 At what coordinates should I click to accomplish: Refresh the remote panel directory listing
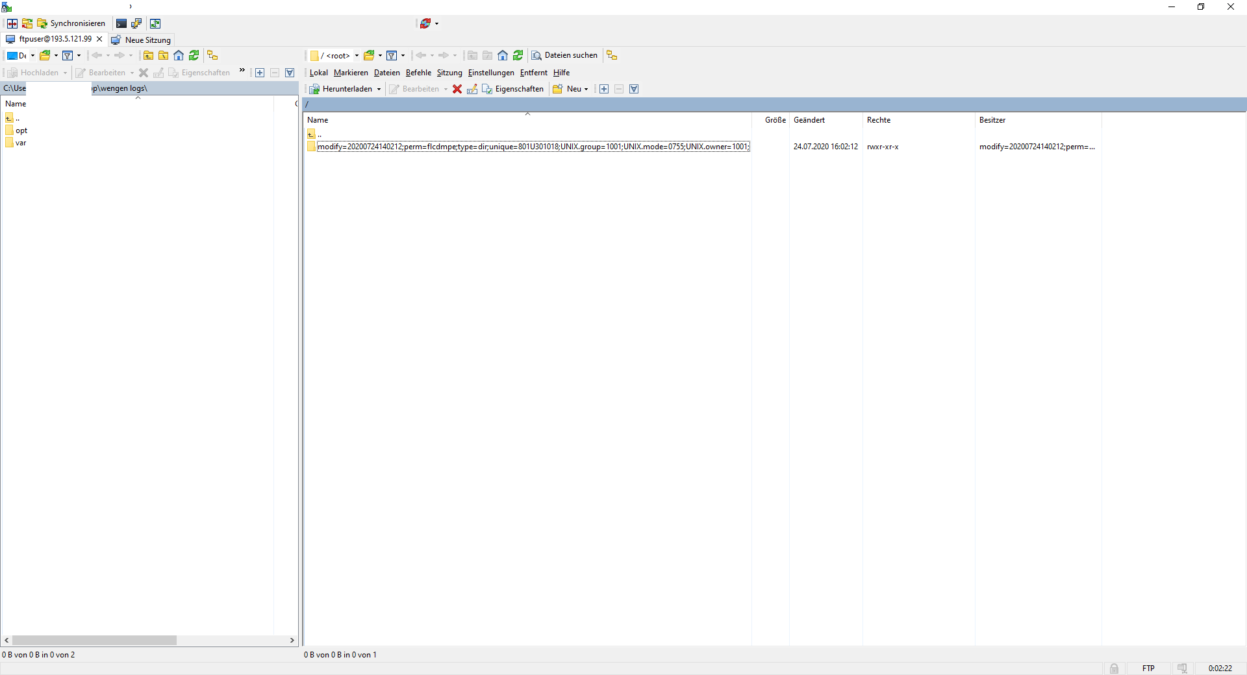tap(518, 56)
